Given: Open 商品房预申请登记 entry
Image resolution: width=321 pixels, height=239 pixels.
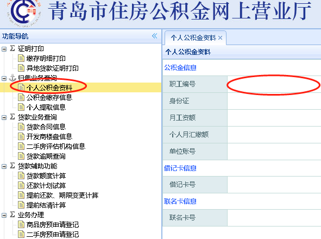Looking at the screenshot, I should tap(53, 225).
